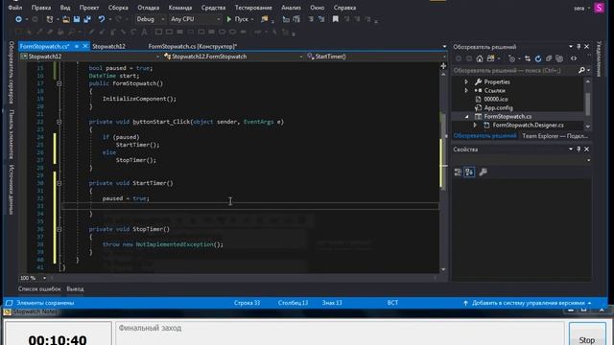Viewport: 614px width, 345px height.
Task: Click the view code angle brackets icon
Action: (574, 58)
